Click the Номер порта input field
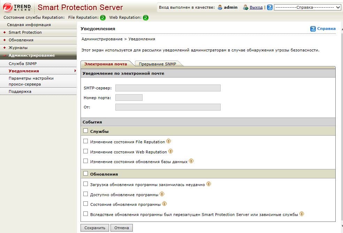This screenshot has height=233, width=343. click(129, 98)
